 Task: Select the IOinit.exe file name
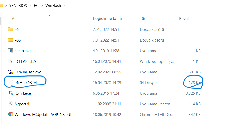[23, 93]
